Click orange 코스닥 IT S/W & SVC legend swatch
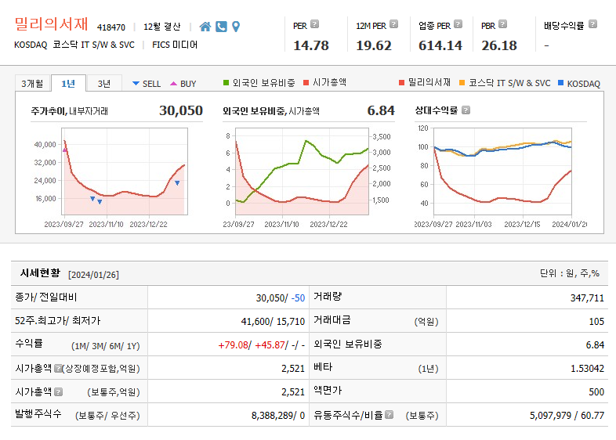Image resolution: width=616 pixels, height=440 pixels. [x=462, y=83]
